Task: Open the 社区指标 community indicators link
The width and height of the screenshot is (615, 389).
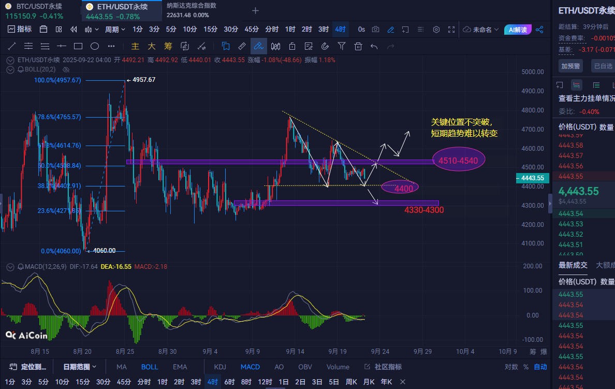Action: point(383,367)
